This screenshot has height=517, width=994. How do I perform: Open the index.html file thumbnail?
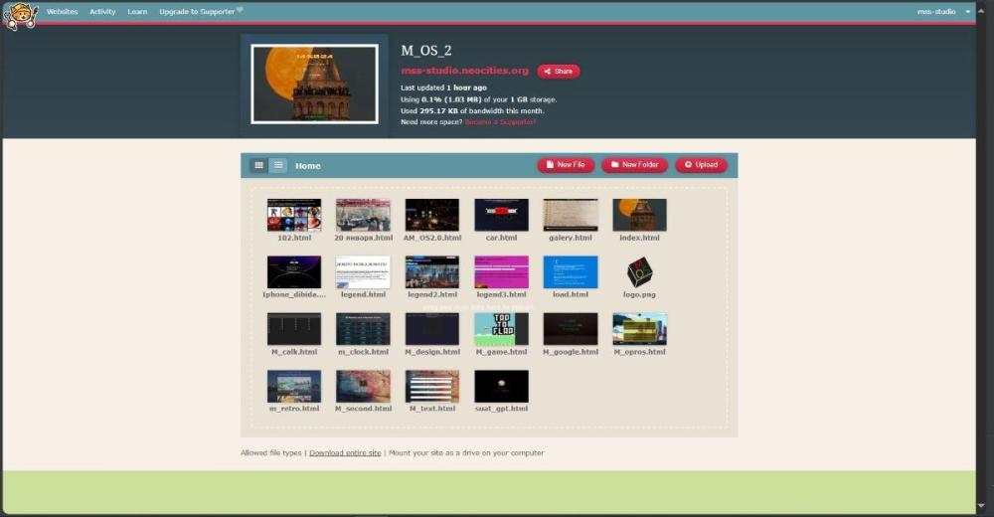click(639, 215)
